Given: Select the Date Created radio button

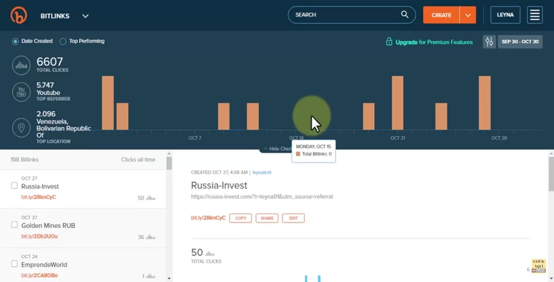Looking at the screenshot, I should tap(15, 41).
